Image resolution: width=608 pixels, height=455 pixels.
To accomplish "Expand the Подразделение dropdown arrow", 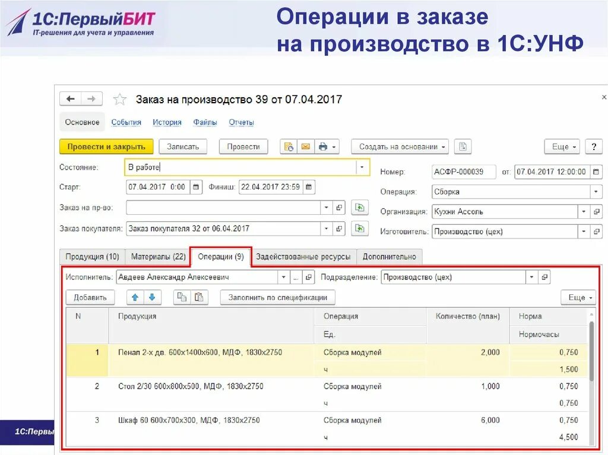I will pos(531,278).
